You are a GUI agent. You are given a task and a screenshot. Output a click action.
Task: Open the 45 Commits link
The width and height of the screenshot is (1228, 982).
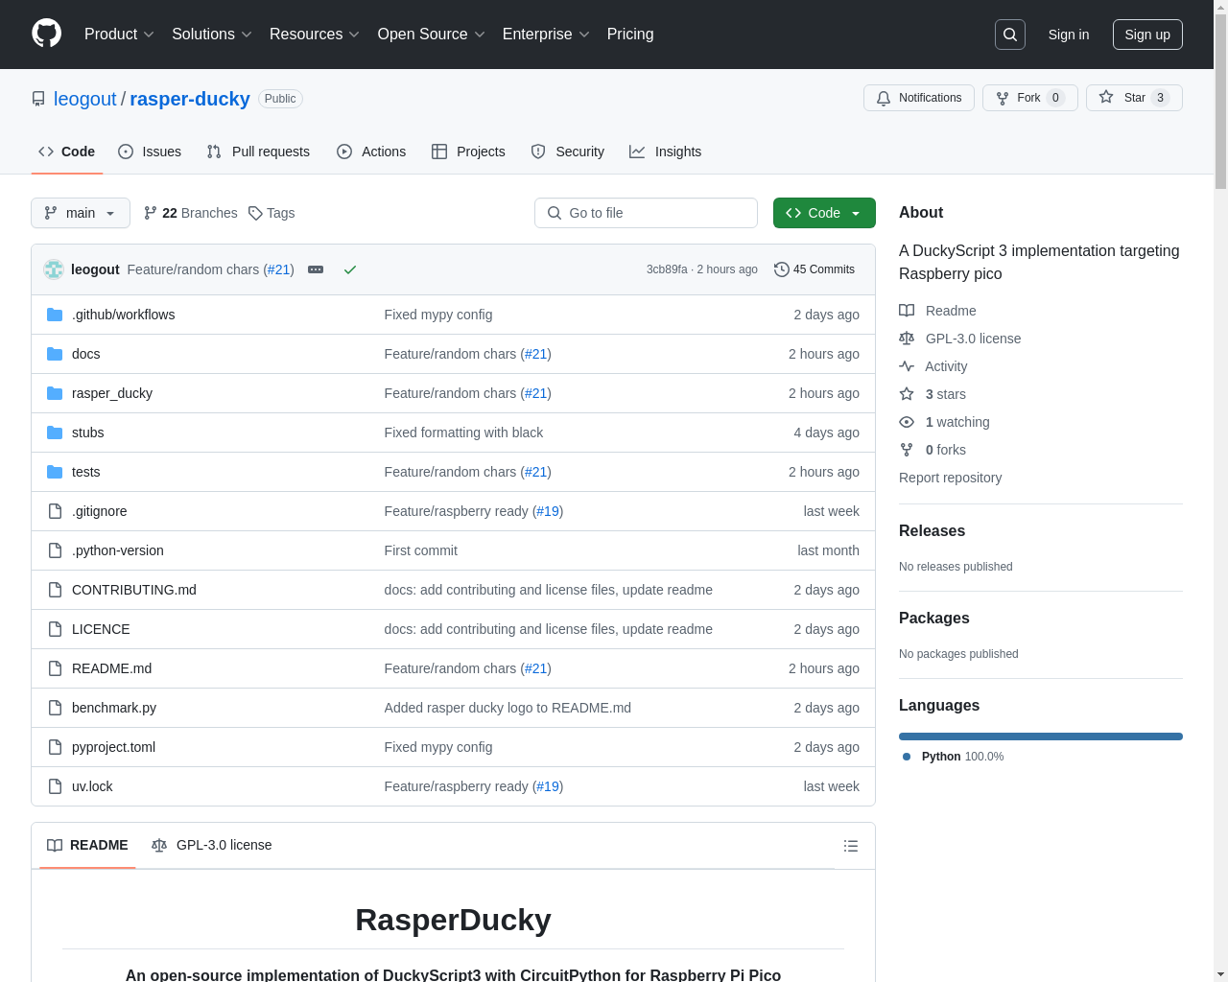click(x=815, y=269)
